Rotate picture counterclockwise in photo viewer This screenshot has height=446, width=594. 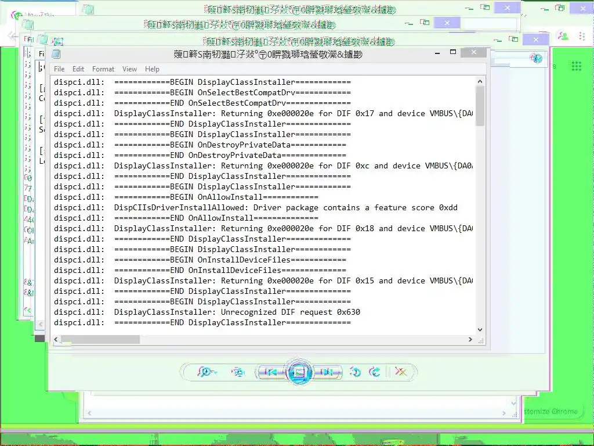pyautogui.click(x=356, y=372)
